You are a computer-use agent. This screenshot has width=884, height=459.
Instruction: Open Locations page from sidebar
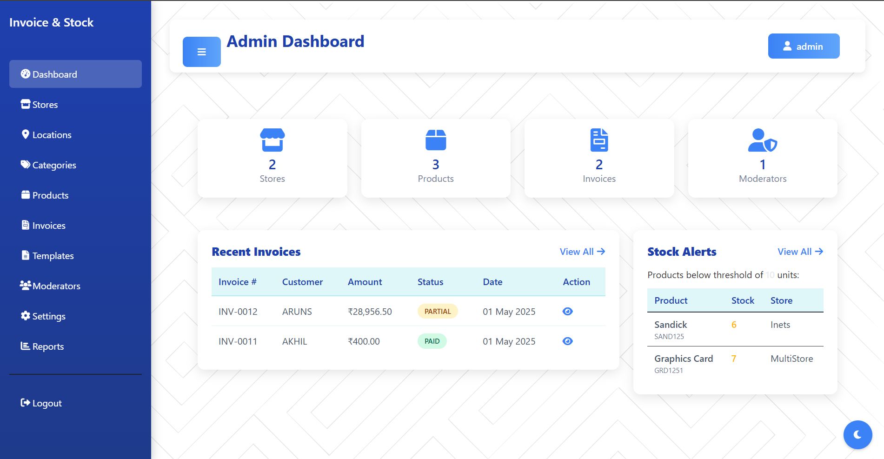[75, 134]
